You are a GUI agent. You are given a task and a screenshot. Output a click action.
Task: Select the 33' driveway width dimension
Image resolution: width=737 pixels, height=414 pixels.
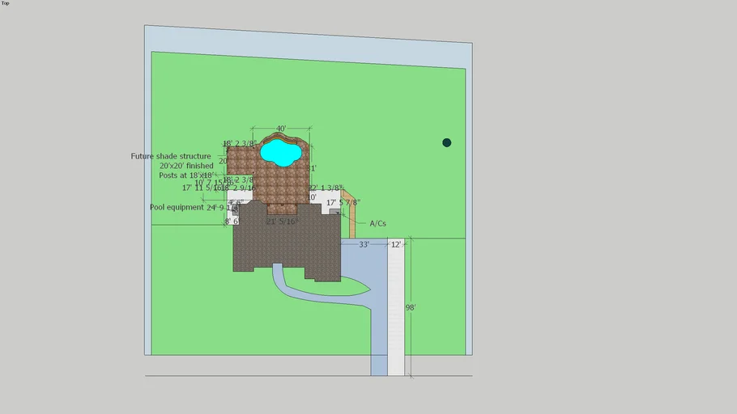[x=364, y=244]
